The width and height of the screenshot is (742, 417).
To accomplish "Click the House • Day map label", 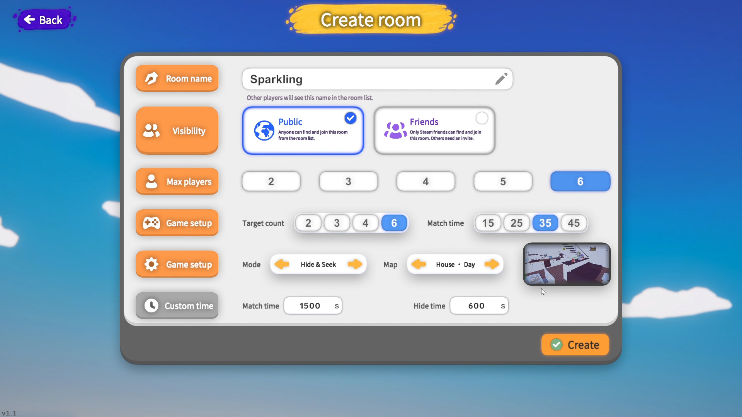I will [455, 264].
